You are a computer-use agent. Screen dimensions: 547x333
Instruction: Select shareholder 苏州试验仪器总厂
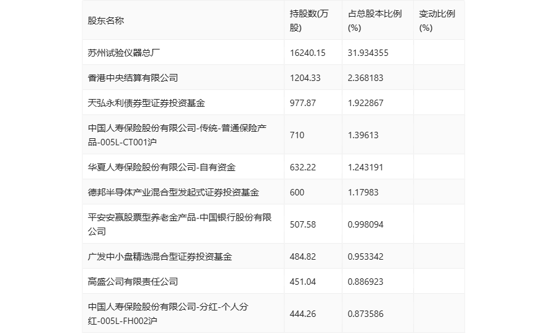(124, 53)
